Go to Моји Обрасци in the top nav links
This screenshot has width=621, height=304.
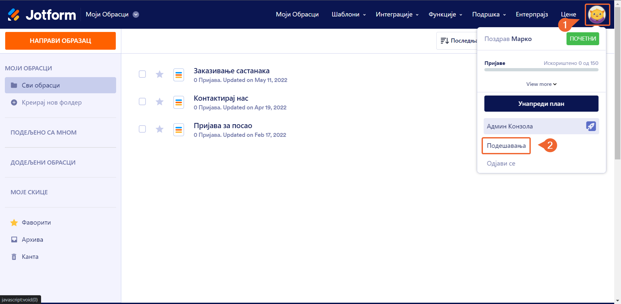[x=297, y=15]
